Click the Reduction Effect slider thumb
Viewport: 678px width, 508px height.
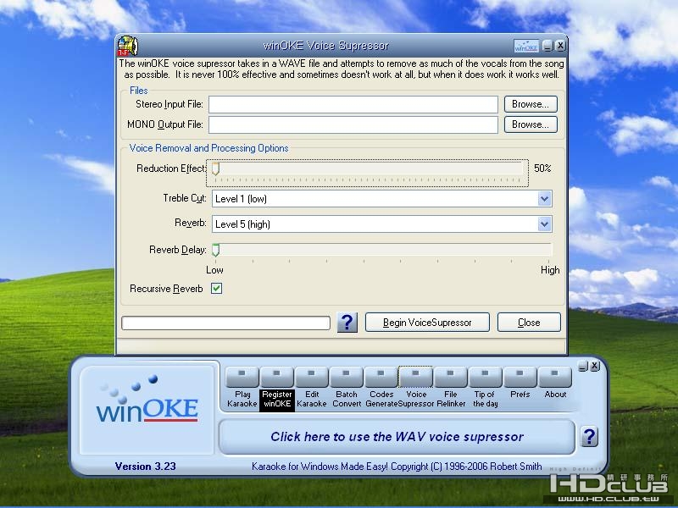(x=215, y=168)
